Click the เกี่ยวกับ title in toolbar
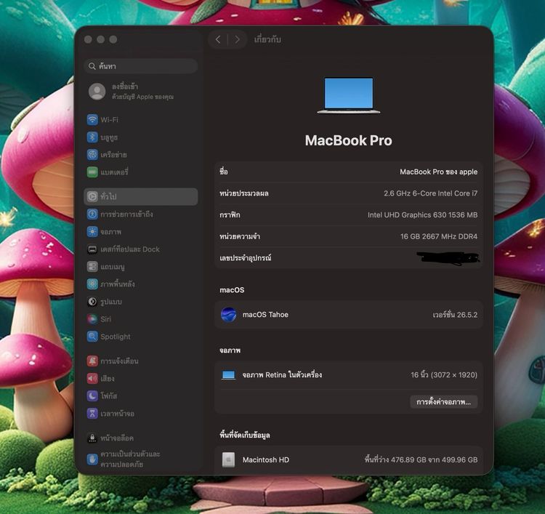Screen dimensions: 545x514 coord(267,40)
